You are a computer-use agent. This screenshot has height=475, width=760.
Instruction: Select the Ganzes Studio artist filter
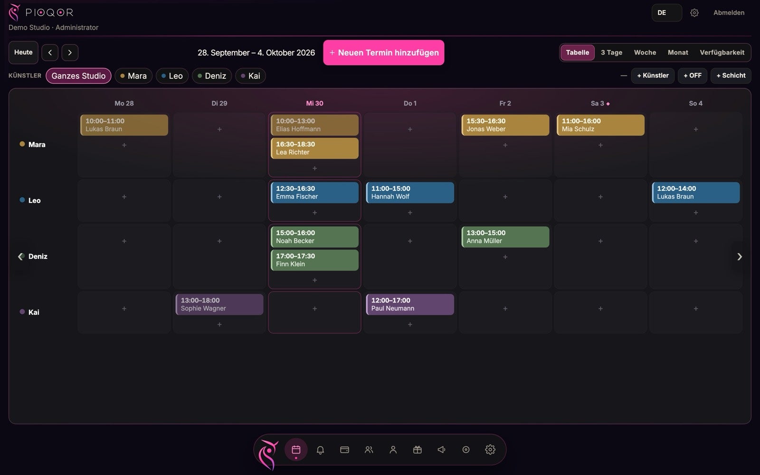[78, 76]
